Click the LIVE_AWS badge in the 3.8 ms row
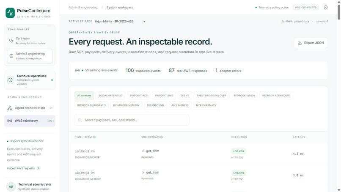Viewport: 341px width, 192px height. click(239, 173)
